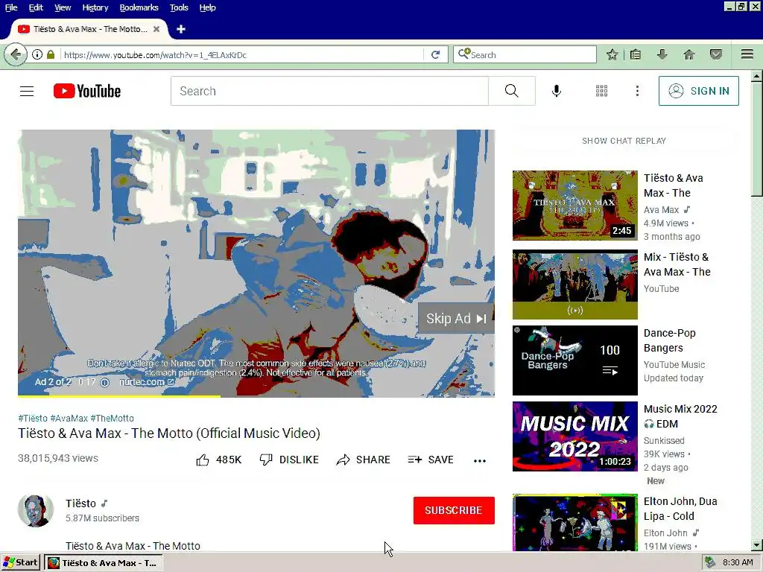
Task: Click the browser back arrow button
Action: (16, 54)
